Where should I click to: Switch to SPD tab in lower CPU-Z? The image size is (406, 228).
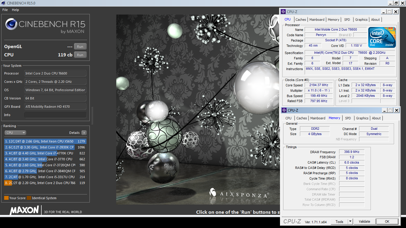click(x=348, y=118)
